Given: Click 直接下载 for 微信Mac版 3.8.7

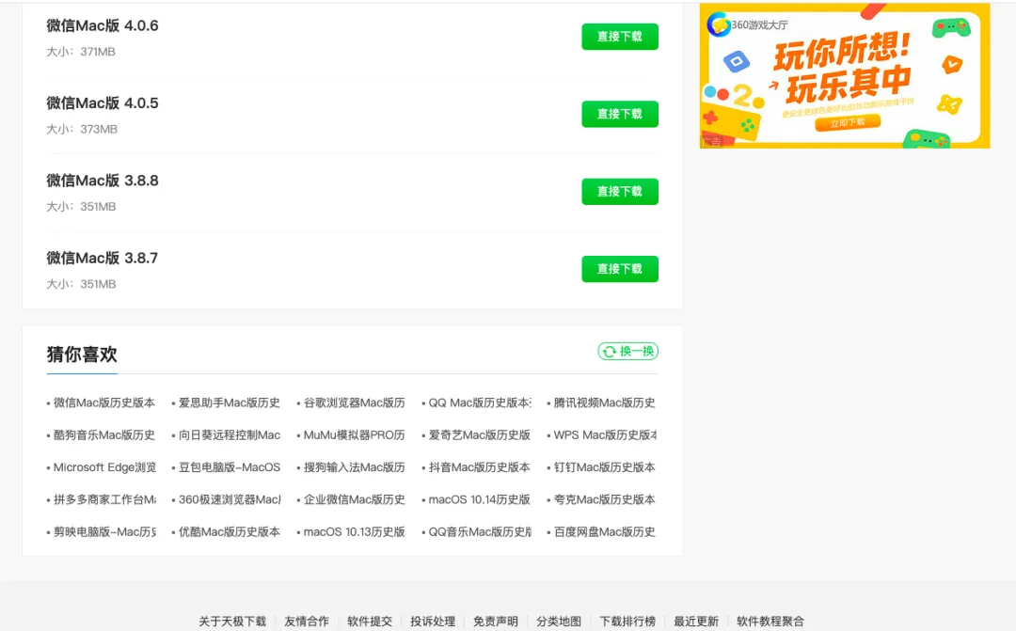Looking at the screenshot, I should (619, 269).
